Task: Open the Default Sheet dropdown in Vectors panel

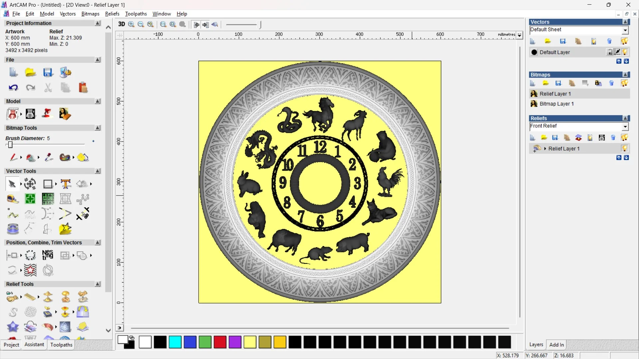Action: click(x=625, y=30)
